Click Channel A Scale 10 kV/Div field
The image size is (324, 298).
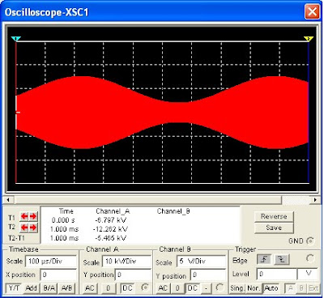[126, 262]
